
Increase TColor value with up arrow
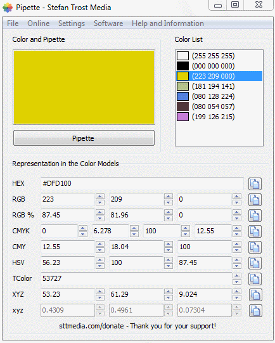[x=237, y=276]
